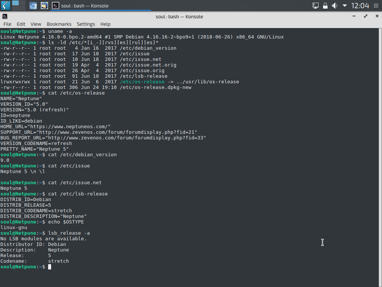Click the text 'No LSB modules are available.'
Viewport: 382px width, 287px height.
[x=43, y=239]
